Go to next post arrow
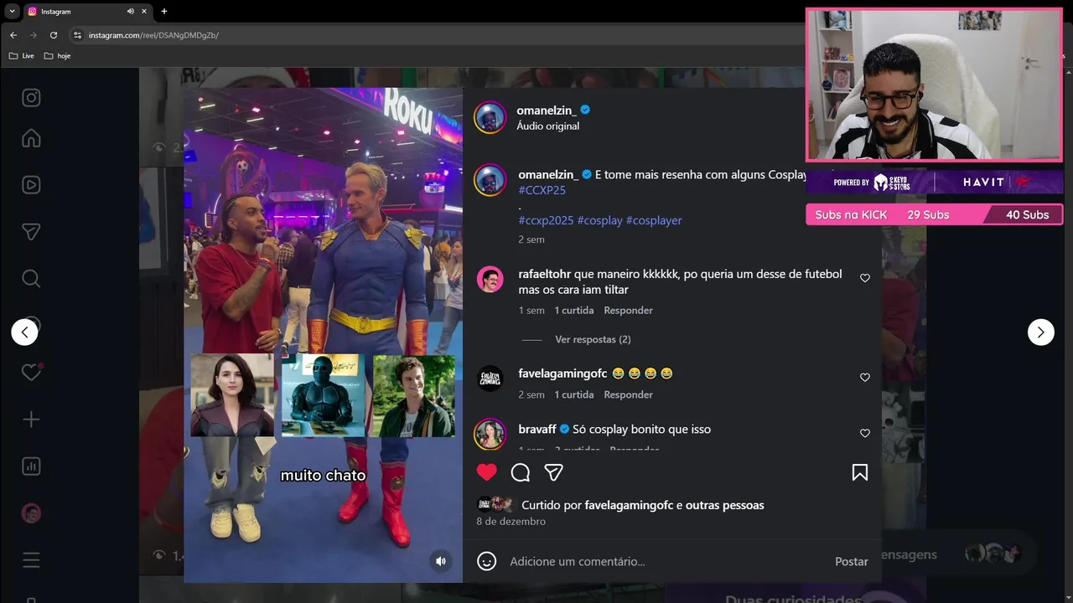This screenshot has width=1073, height=603. click(1041, 332)
